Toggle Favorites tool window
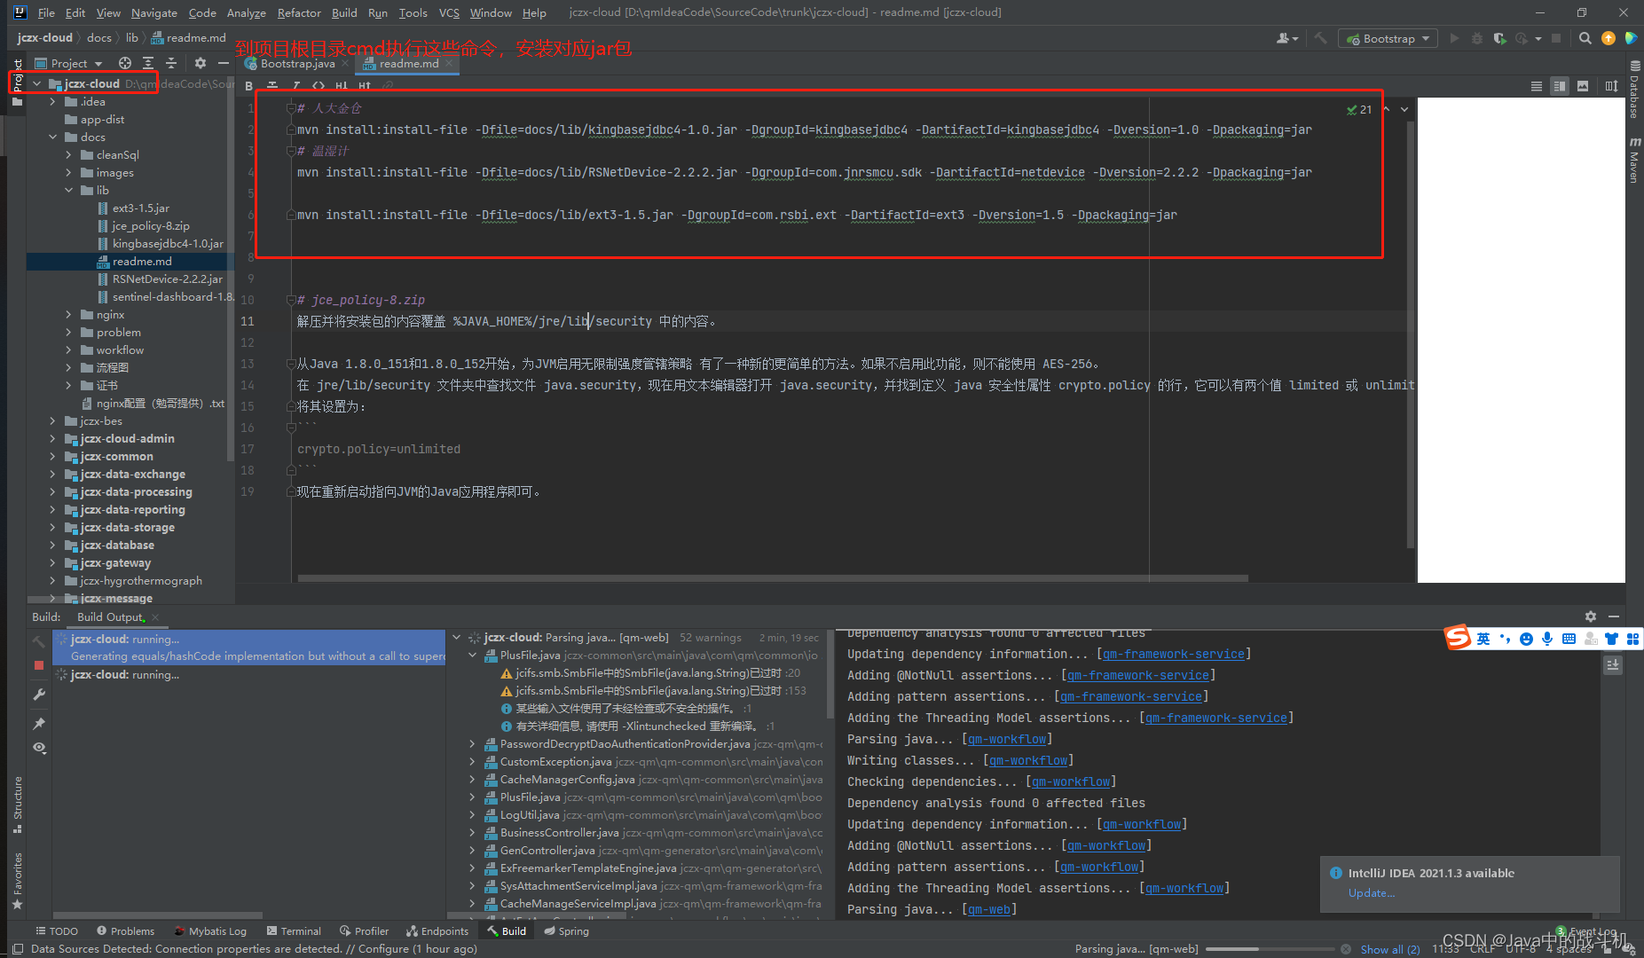The image size is (1644, 958). [x=17, y=881]
